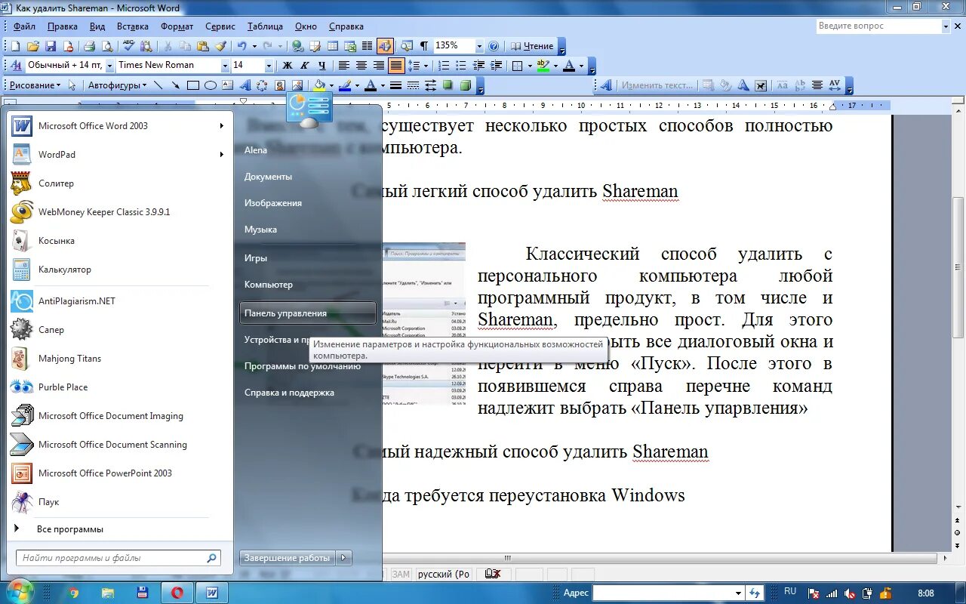Open the Times New Roman font dropdown
The width and height of the screenshot is (966, 604).
click(225, 66)
